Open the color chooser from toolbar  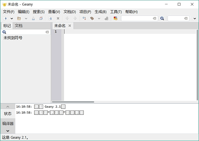[115, 19]
